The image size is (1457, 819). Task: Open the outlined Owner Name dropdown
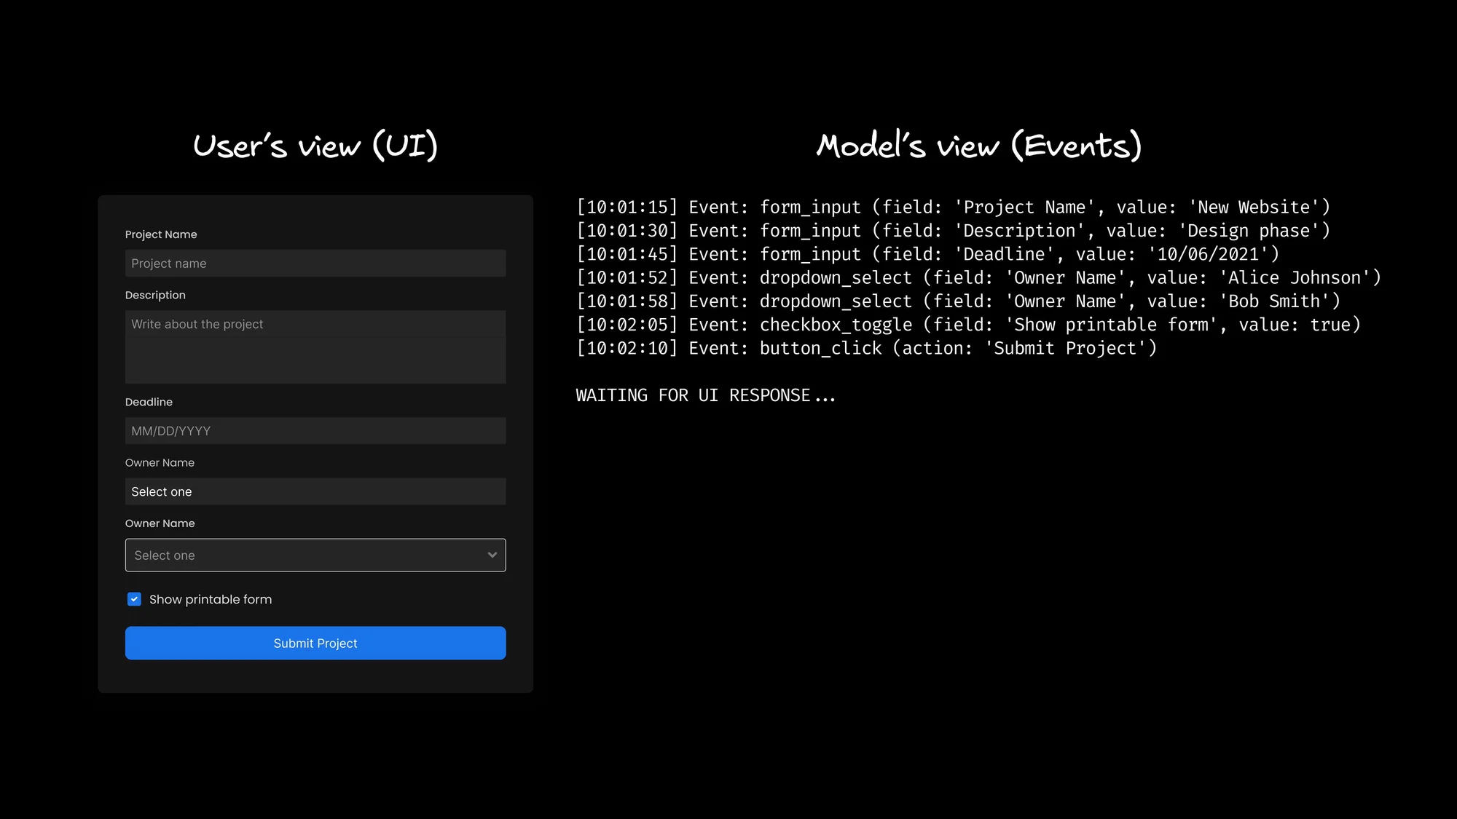[x=306, y=555]
